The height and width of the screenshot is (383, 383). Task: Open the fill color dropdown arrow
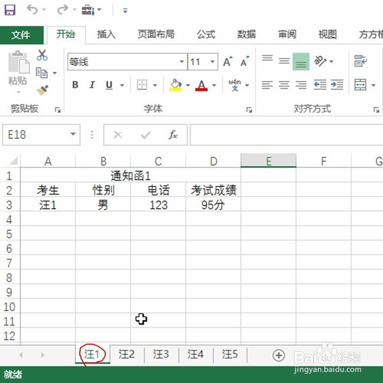pyautogui.click(x=188, y=85)
